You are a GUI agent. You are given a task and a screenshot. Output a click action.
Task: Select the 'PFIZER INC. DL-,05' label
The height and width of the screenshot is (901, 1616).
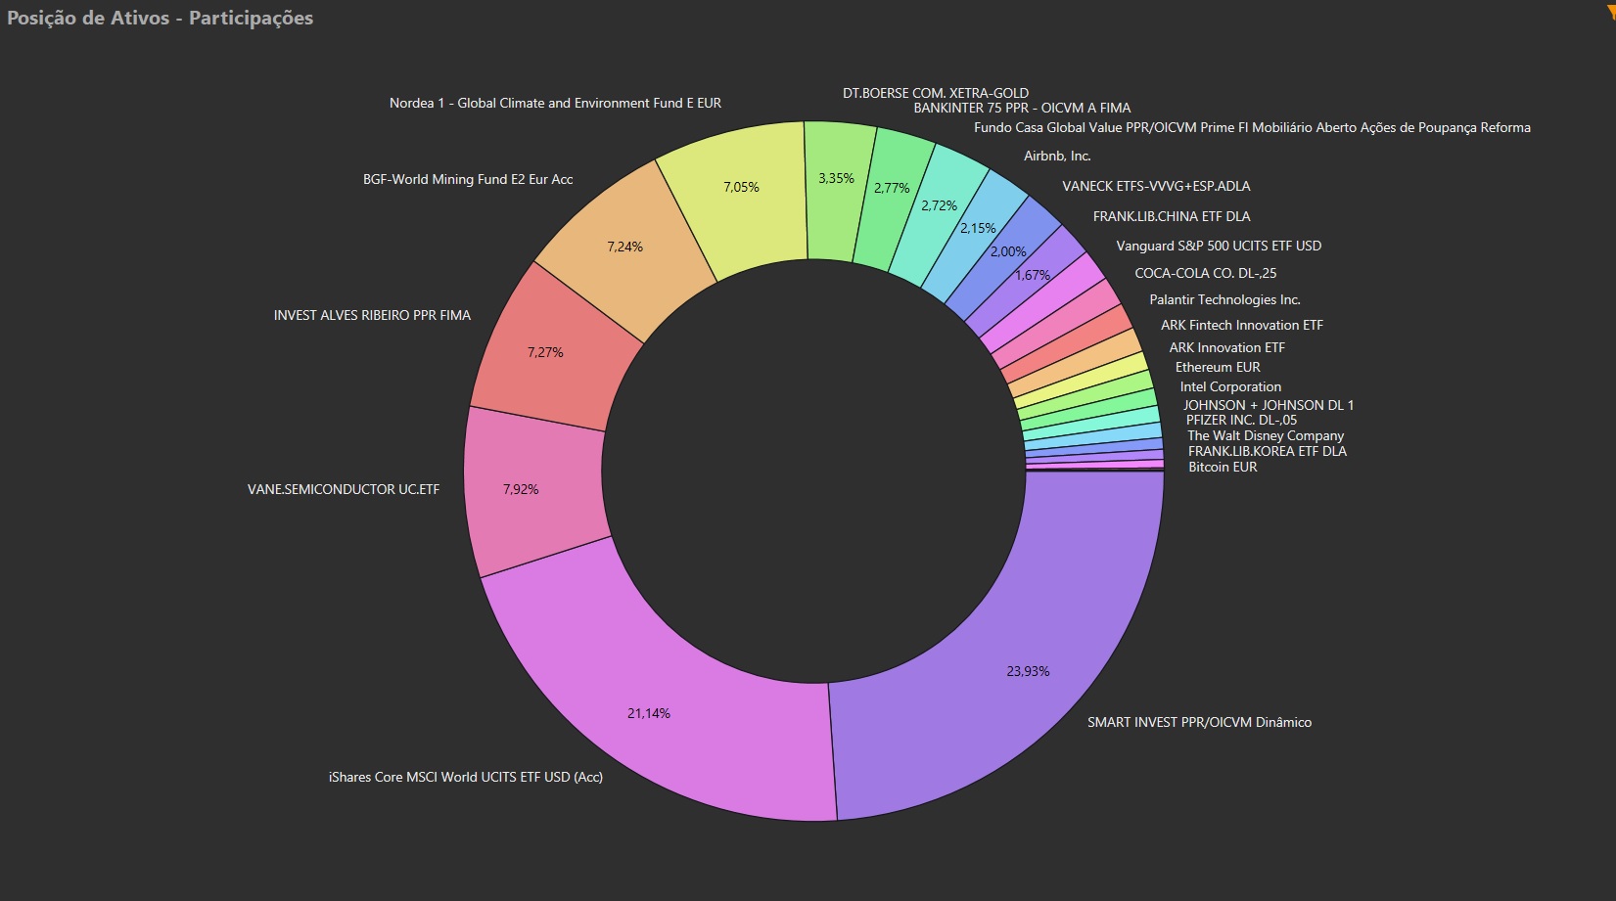click(1241, 420)
